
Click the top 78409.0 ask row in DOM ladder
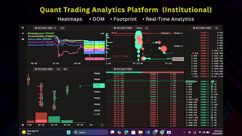pos(204,33)
